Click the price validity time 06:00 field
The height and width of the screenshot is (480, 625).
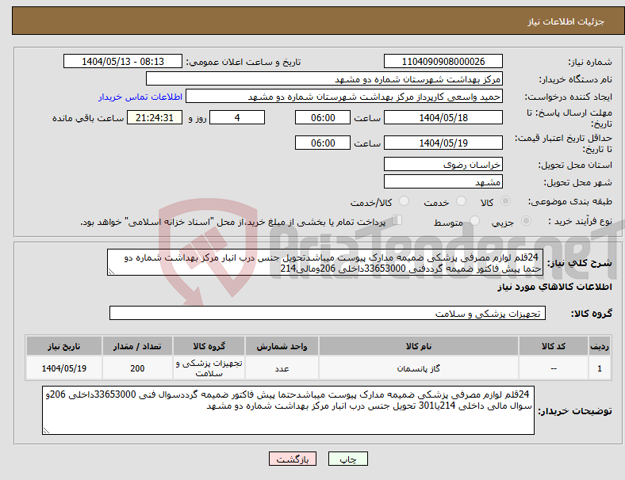tap(323, 143)
